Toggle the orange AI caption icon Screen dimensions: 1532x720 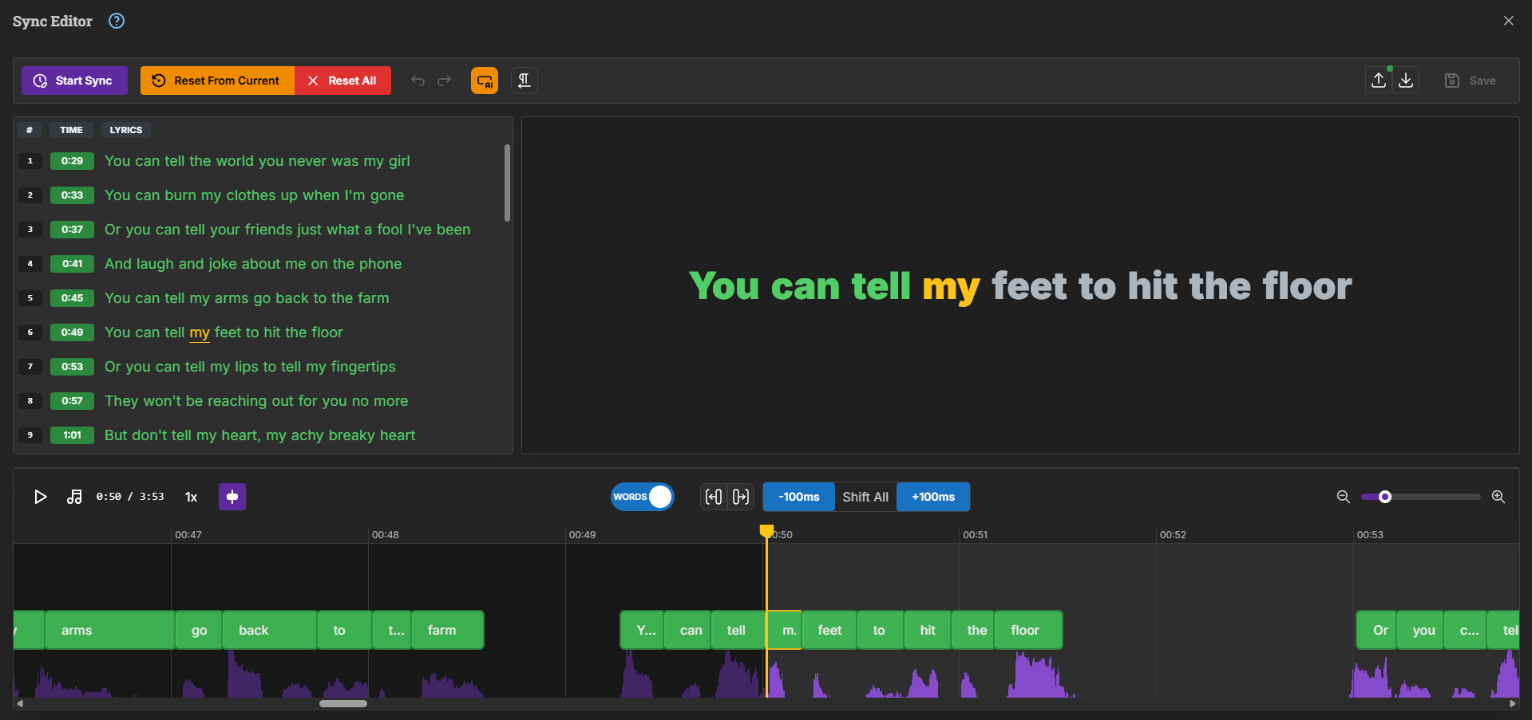pos(485,81)
